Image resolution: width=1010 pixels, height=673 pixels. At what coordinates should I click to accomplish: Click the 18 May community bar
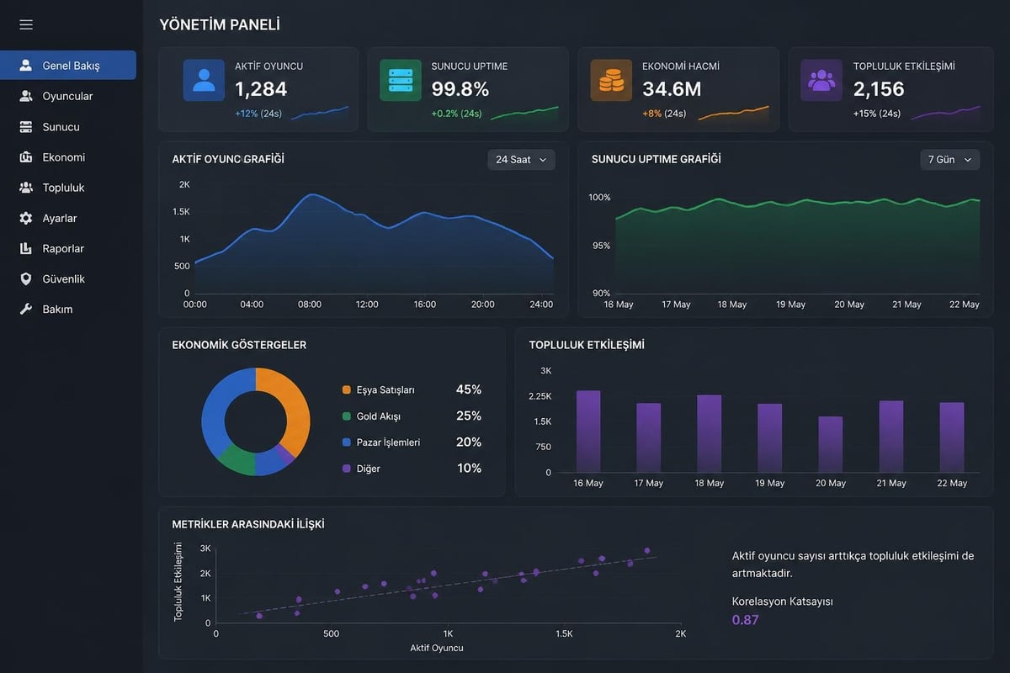710,433
